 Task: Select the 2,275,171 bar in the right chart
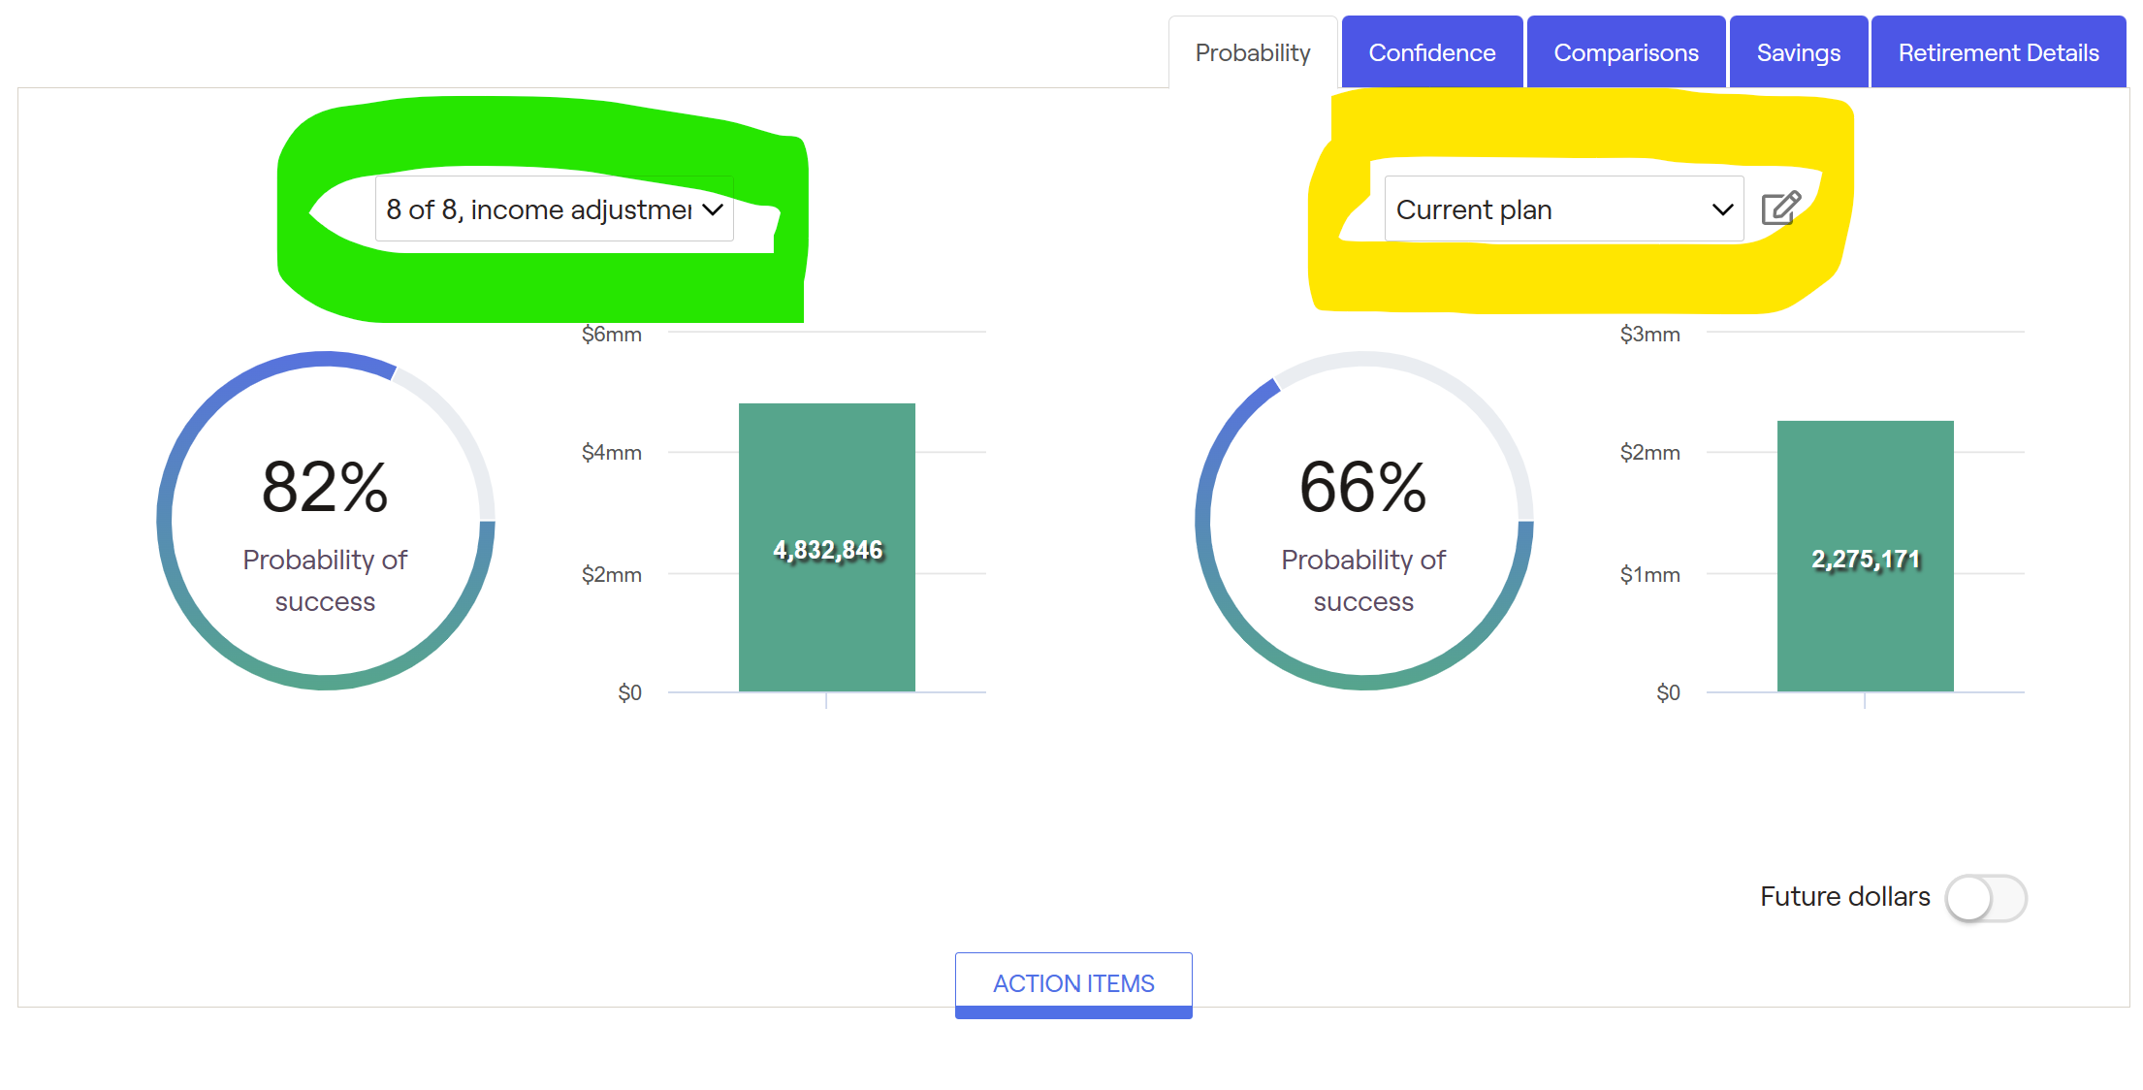(1865, 553)
